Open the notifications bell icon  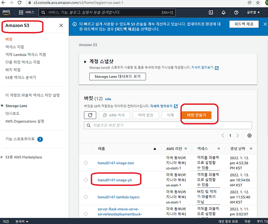point(223,12)
